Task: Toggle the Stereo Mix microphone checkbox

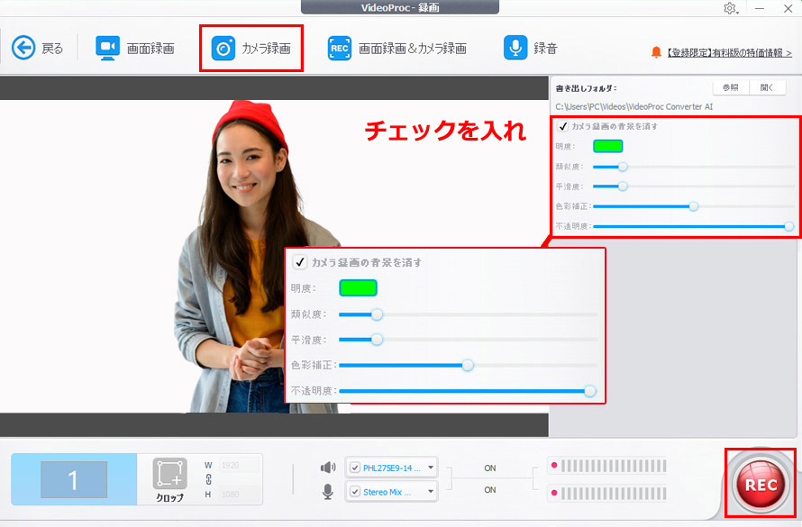Action: (x=355, y=491)
